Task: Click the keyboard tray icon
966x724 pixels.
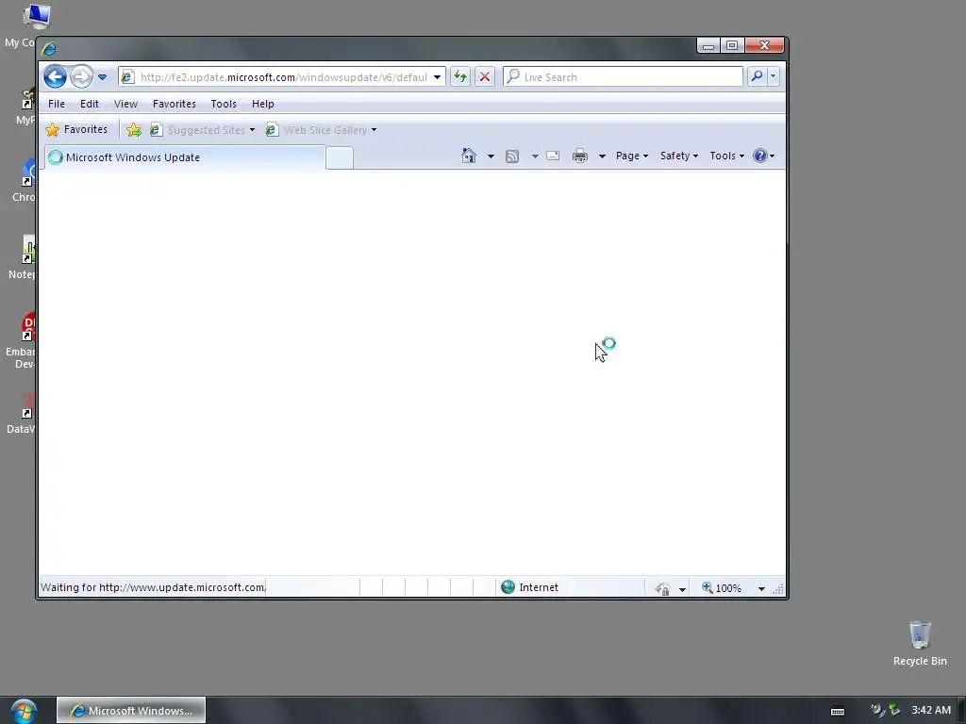Action: 838,711
